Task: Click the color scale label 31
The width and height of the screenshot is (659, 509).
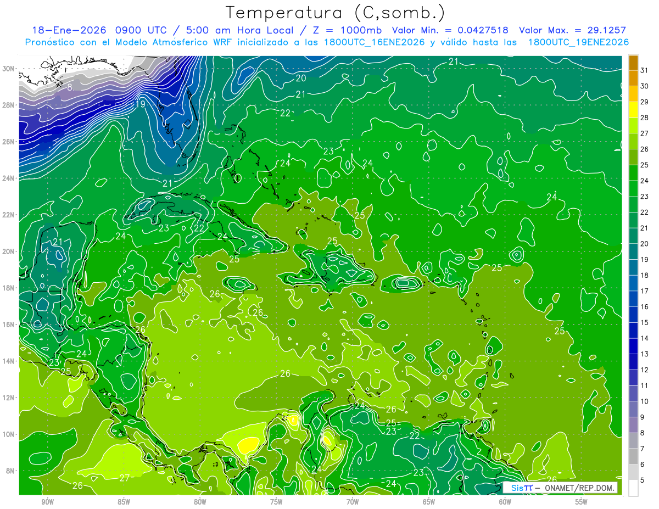Action: point(645,70)
